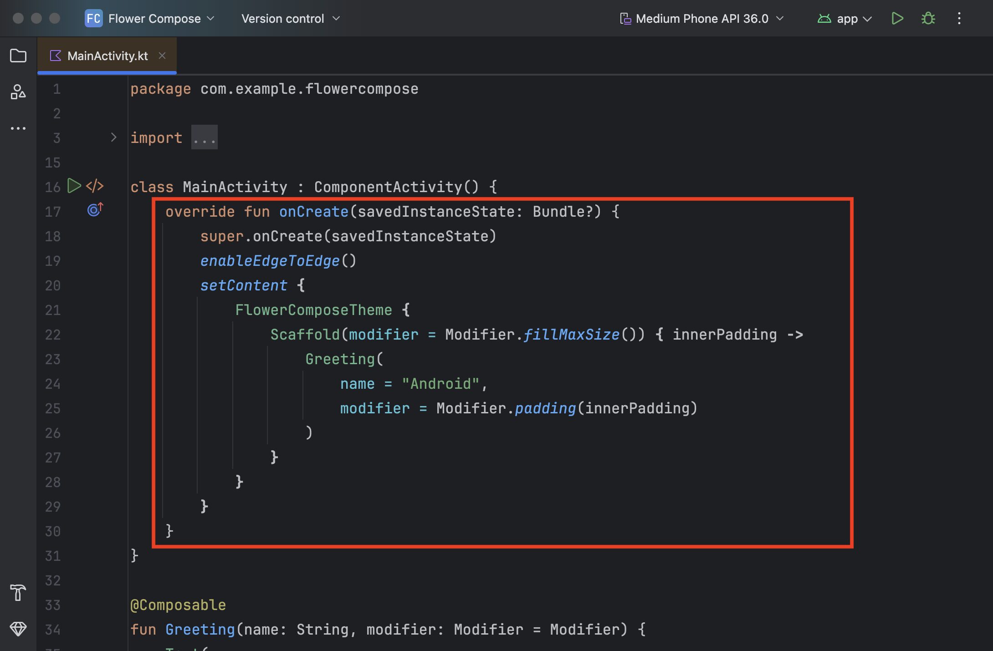This screenshot has width=993, height=651.
Task: Click the Android icon of the app configuration
Action: (824, 19)
